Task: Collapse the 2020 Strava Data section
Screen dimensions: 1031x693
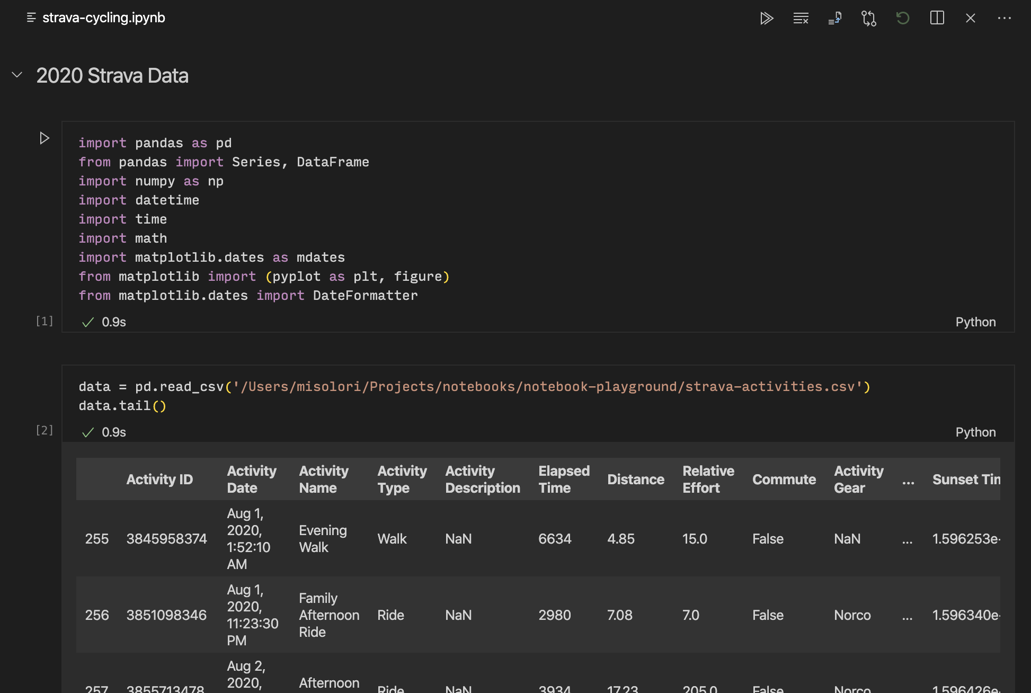Action: tap(16, 75)
